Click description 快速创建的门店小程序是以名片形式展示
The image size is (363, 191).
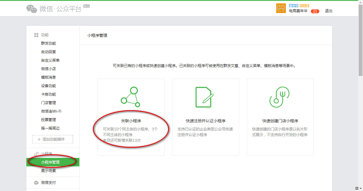[x=280, y=132]
